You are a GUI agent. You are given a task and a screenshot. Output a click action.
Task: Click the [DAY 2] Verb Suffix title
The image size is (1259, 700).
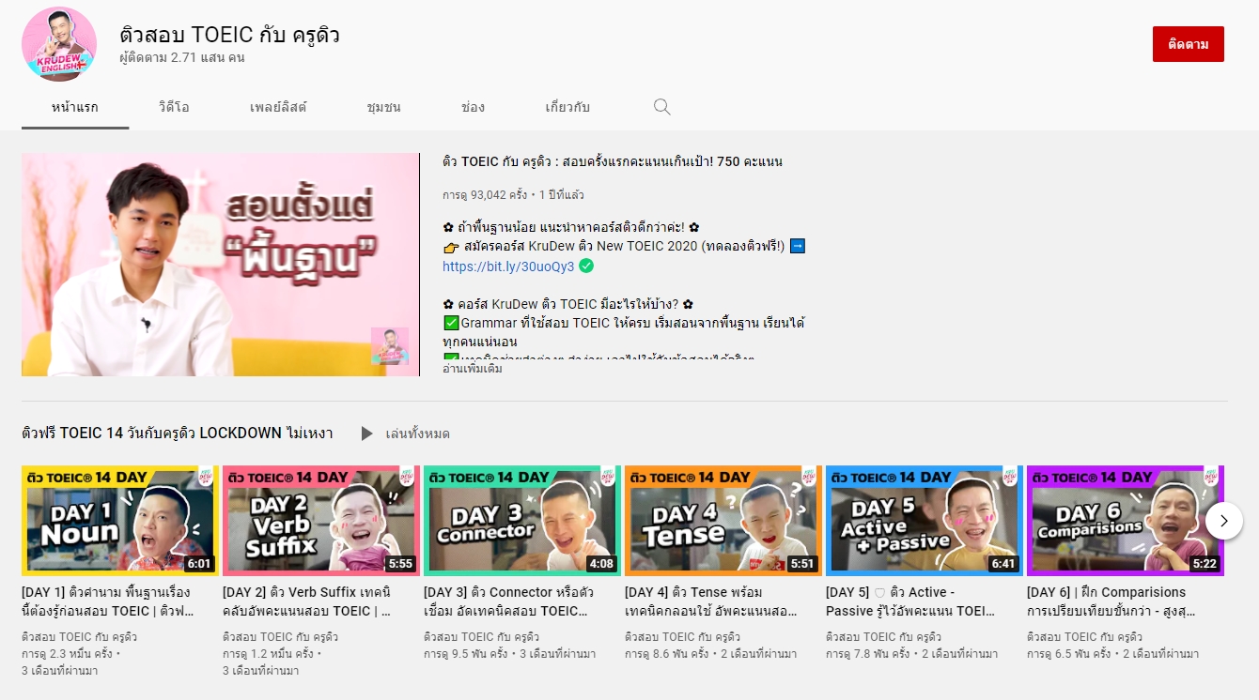pos(307,601)
